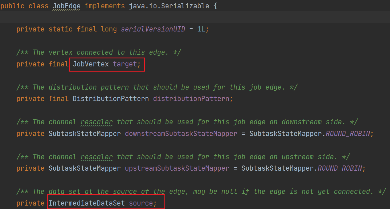Screen dimensions: 390x209
Task: Click the comment 'The vertex connected to this edge'
Action: [99, 52]
